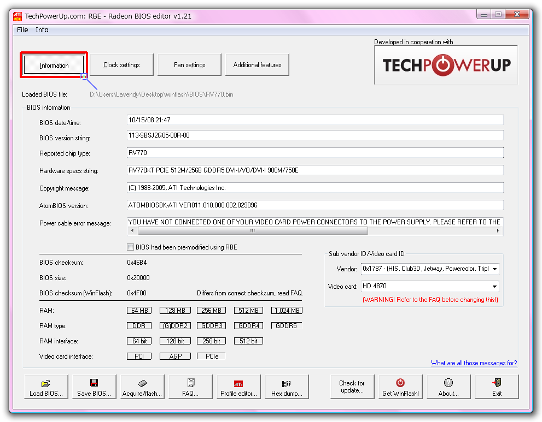Click the WinFlash checksum value 0x4F00
The image size is (542, 422).
137,293
